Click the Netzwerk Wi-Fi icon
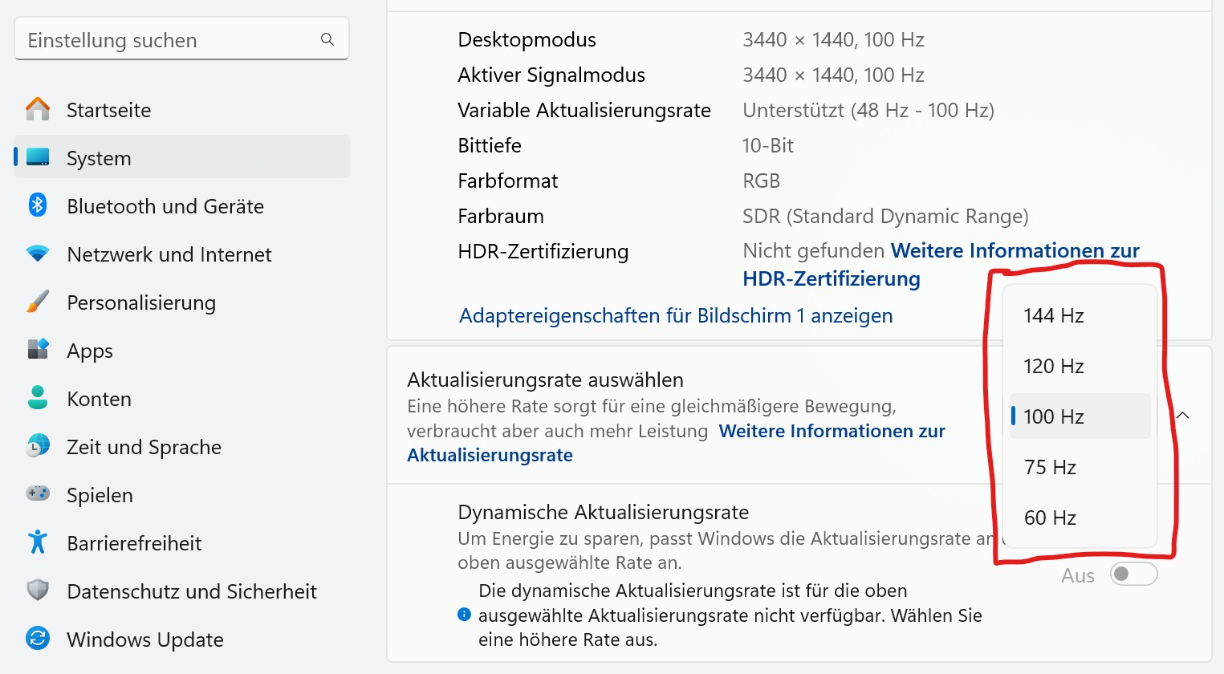Image resolution: width=1224 pixels, height=674 pixels. pos(38,254)
